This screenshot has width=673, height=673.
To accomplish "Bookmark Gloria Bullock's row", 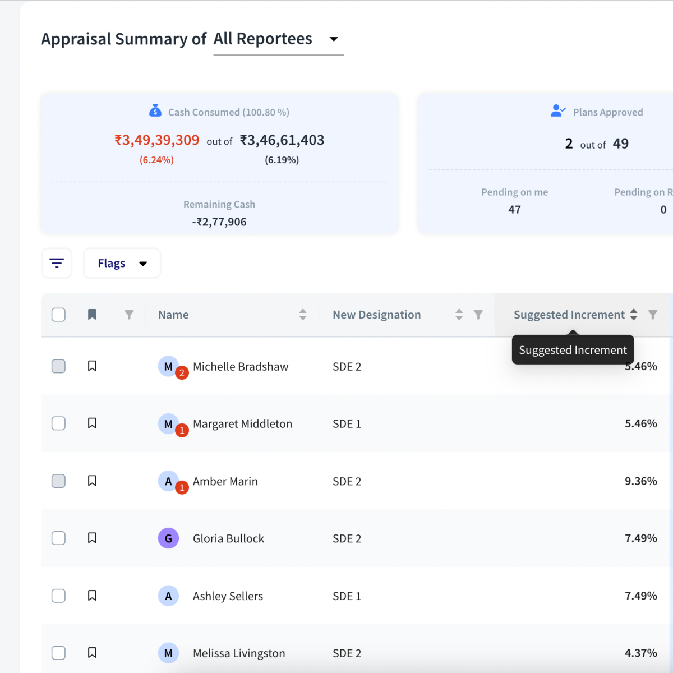I will (93, 538).
